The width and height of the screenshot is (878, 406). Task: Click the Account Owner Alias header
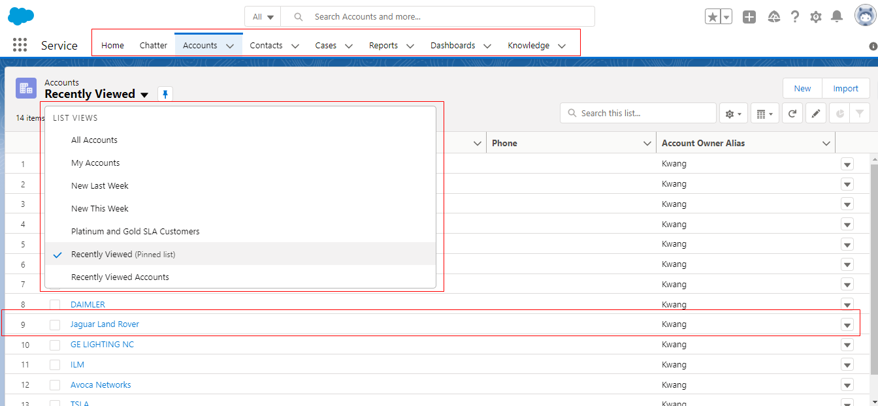pos(745,144)
